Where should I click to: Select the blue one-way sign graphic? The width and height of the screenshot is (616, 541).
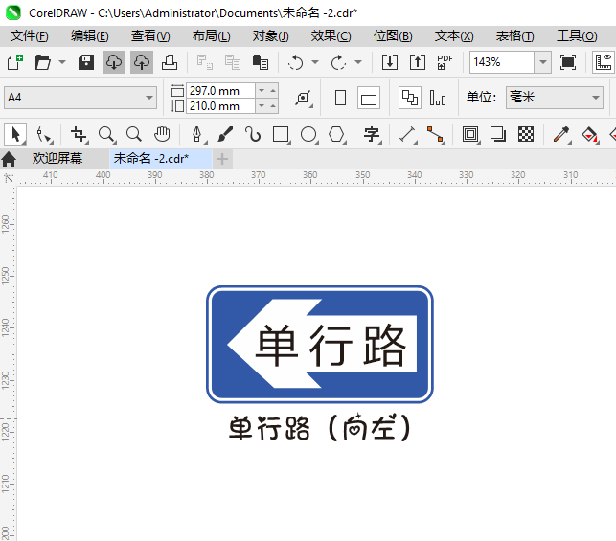point(319,344)
